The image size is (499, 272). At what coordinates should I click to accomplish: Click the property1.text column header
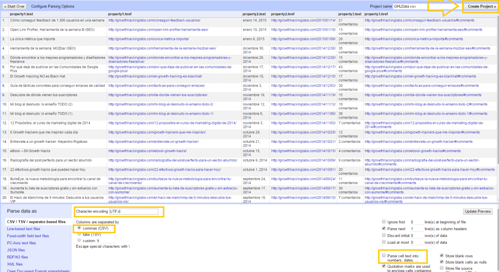coord(21,14)
